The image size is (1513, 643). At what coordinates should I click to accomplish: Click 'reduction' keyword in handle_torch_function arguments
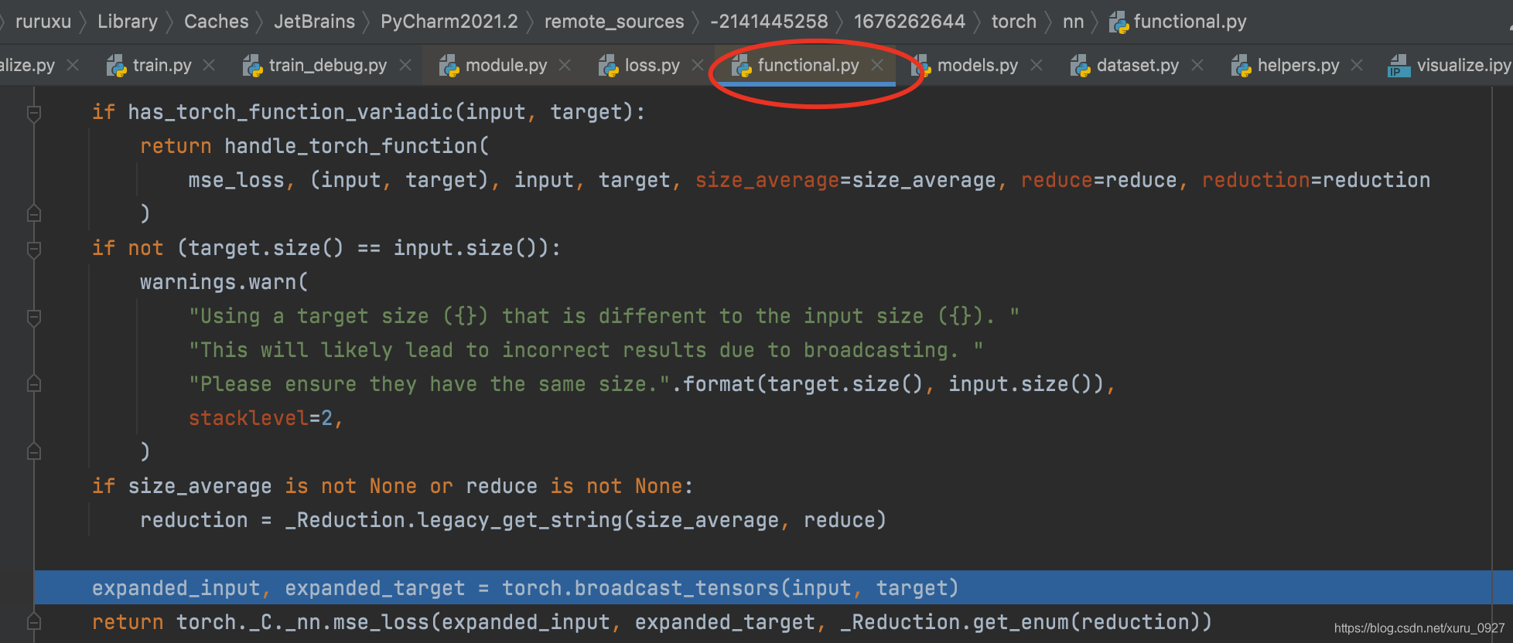click(1255, 180)
